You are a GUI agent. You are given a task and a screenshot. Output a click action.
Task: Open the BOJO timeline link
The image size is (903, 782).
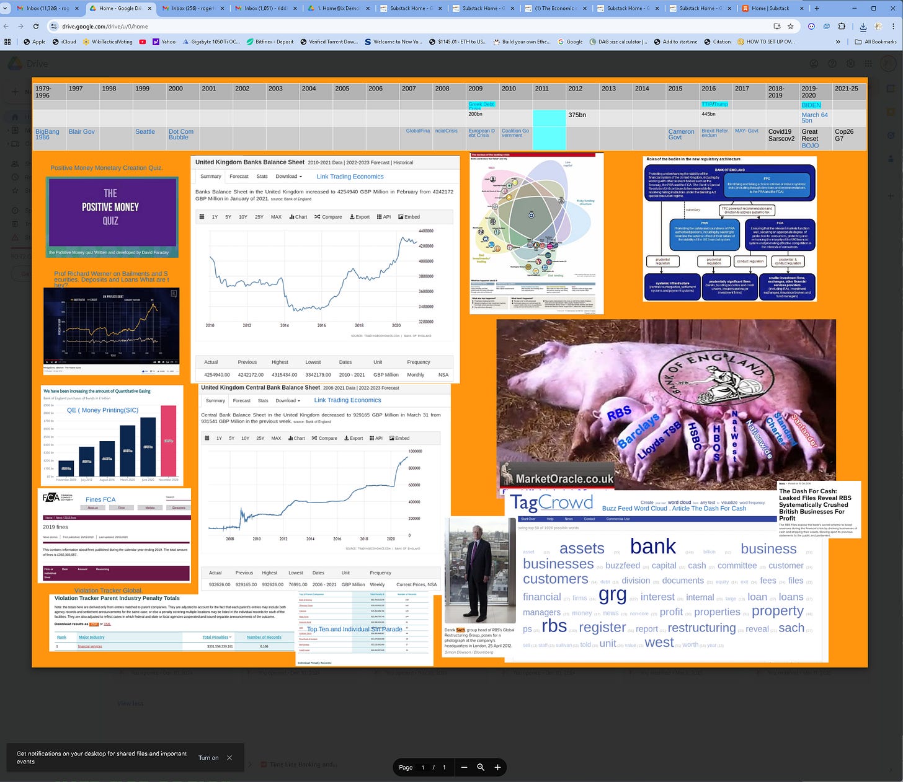coord(810,145)
